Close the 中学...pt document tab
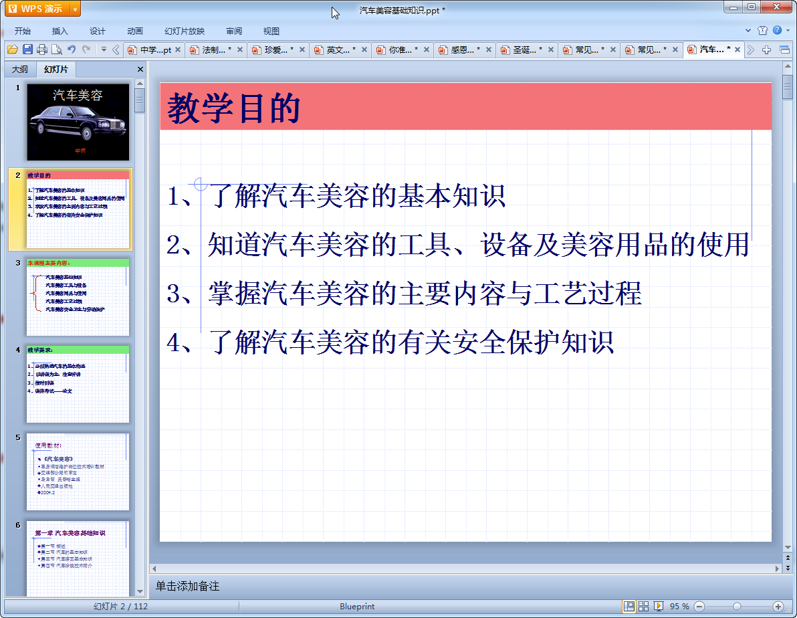Screen dimensions: 797x618 tap(178, 50)
